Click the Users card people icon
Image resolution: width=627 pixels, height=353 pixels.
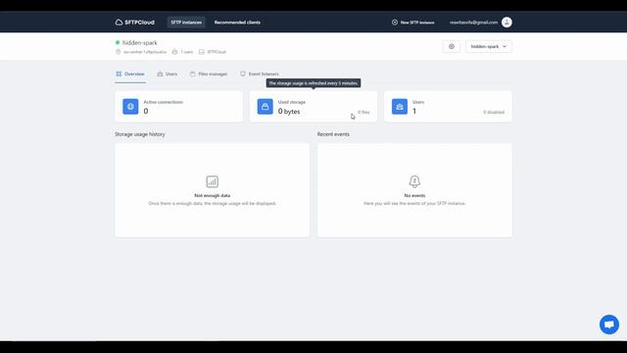pyautogui.click(x=400, y=107)
